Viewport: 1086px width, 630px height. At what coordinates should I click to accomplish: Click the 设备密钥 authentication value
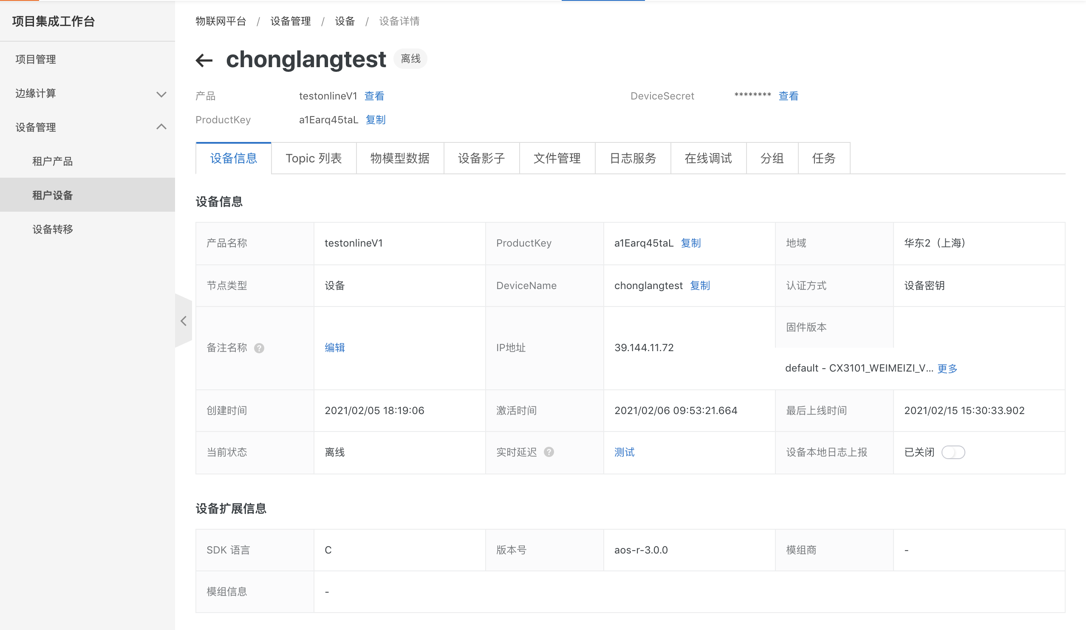(x=925, y=286)
